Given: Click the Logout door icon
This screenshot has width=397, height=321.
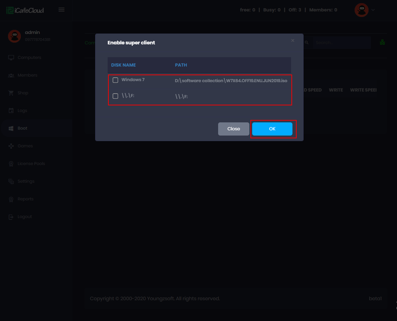Looking at the screenshot, I should [x=11, y=217].
